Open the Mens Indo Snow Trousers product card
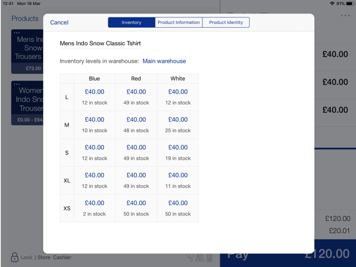 pyautogui.click(x=27, y=52)
